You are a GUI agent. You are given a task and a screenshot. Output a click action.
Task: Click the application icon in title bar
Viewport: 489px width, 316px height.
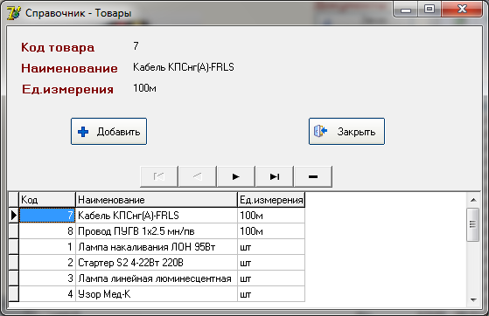pos(14,13)
